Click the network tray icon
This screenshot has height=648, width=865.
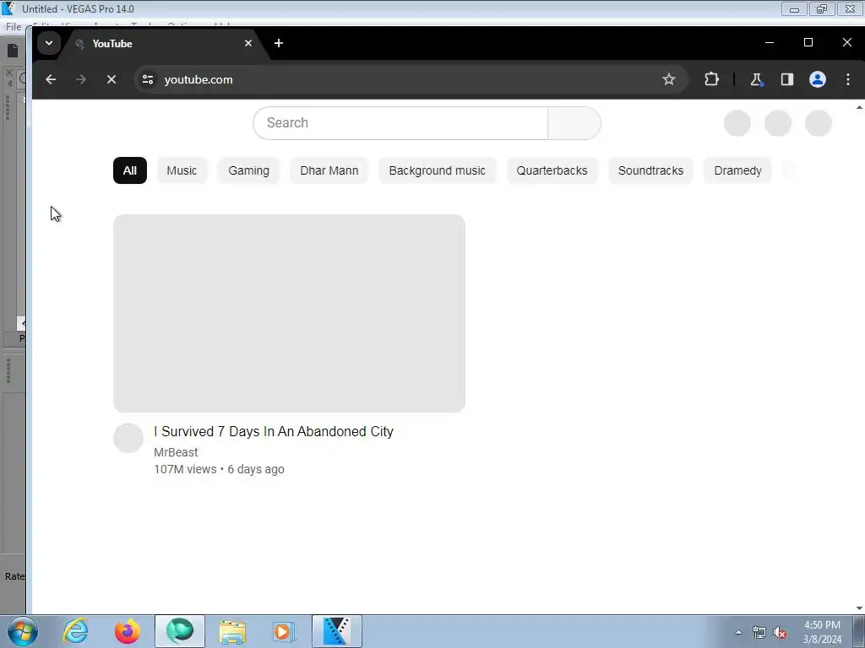click(x=759, y=633)
